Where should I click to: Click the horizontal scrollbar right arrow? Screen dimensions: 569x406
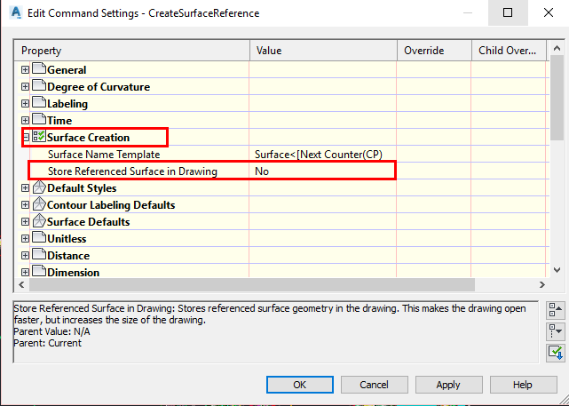point(542,284)
